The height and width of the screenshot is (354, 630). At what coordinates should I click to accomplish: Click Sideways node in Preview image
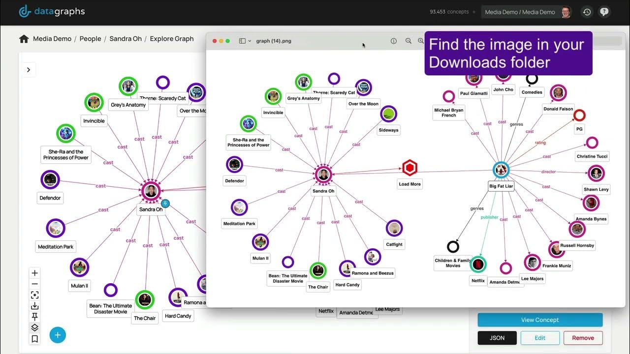(x=388, y=114)
